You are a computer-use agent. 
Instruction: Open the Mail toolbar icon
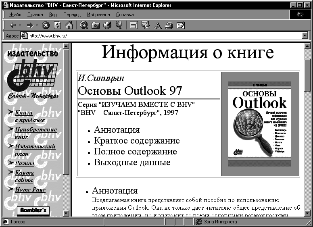click(146, 25)
